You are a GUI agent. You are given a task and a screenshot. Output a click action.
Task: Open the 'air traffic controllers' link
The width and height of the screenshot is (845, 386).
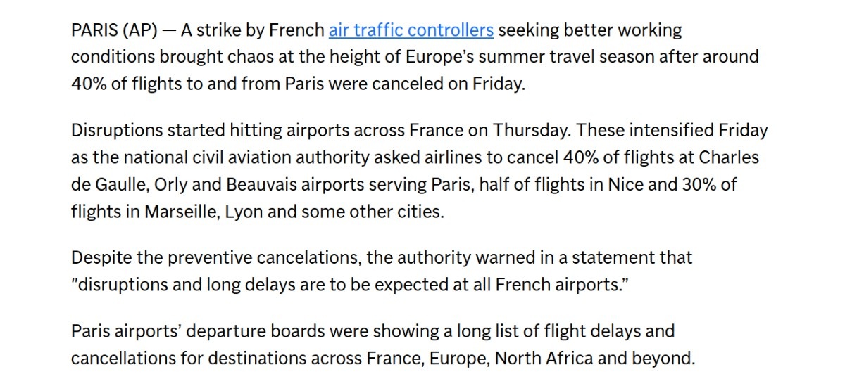(x=411, y=31)
